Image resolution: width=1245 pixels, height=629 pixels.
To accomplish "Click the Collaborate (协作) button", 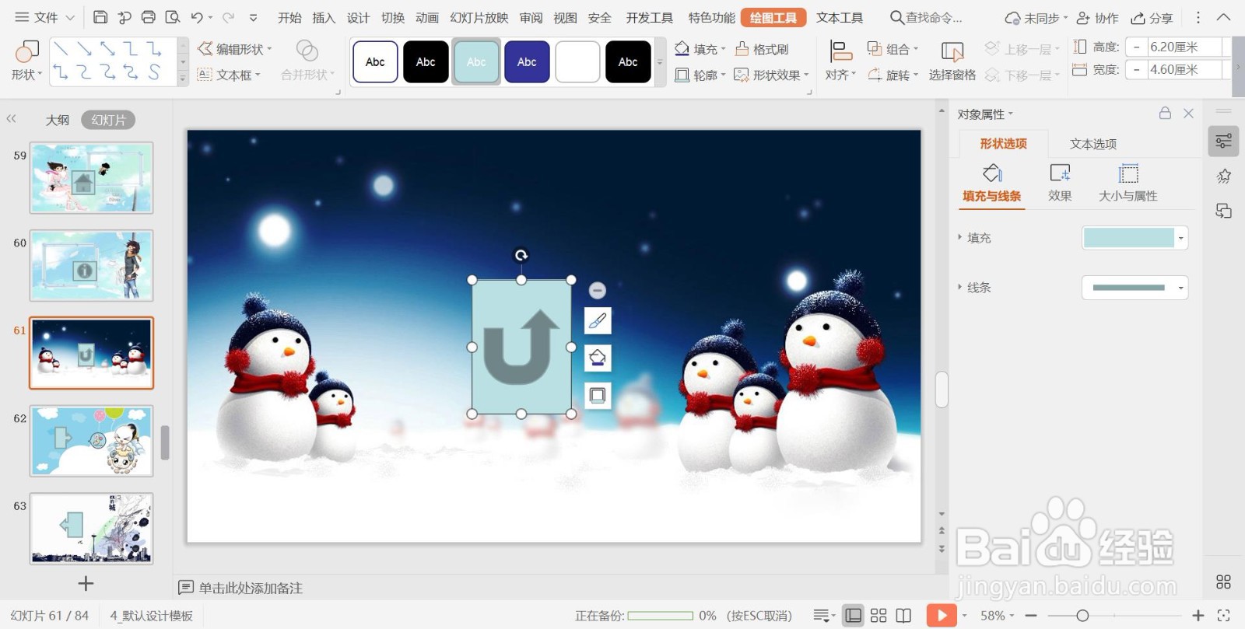I will tap(1098, 17).
